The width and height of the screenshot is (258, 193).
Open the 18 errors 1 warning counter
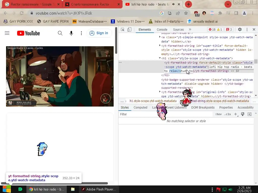[x=215, y=30]
